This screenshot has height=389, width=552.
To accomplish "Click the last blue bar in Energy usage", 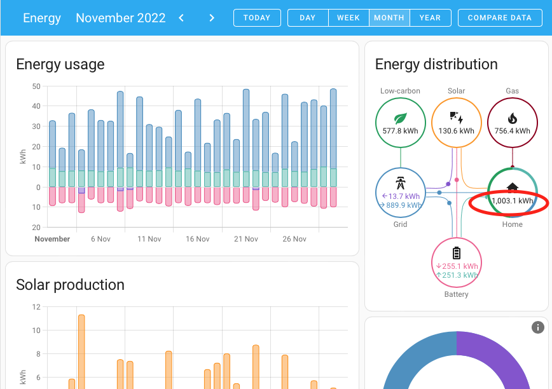I will 333,129.
